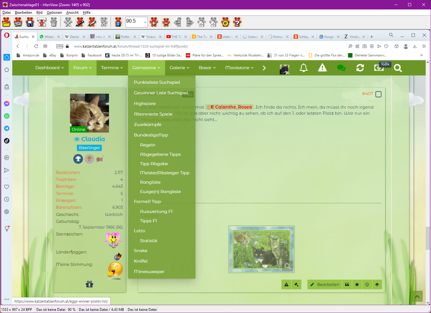Open the Bearbeiten menu in IrfanView menu bar
This screenshot has width=431, height=313.
(x=23, y=13)
